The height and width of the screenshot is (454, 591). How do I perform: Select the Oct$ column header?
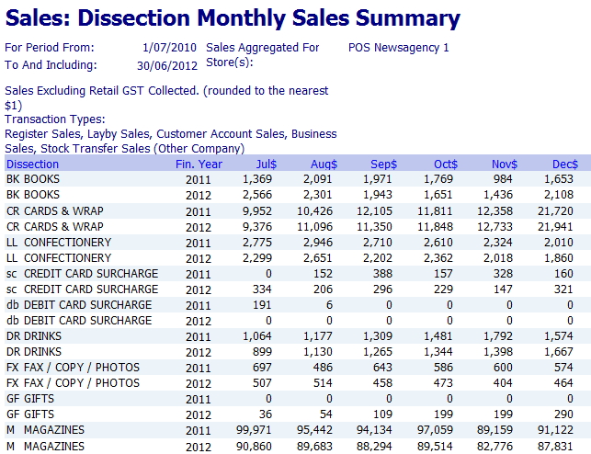pos(446,165)
